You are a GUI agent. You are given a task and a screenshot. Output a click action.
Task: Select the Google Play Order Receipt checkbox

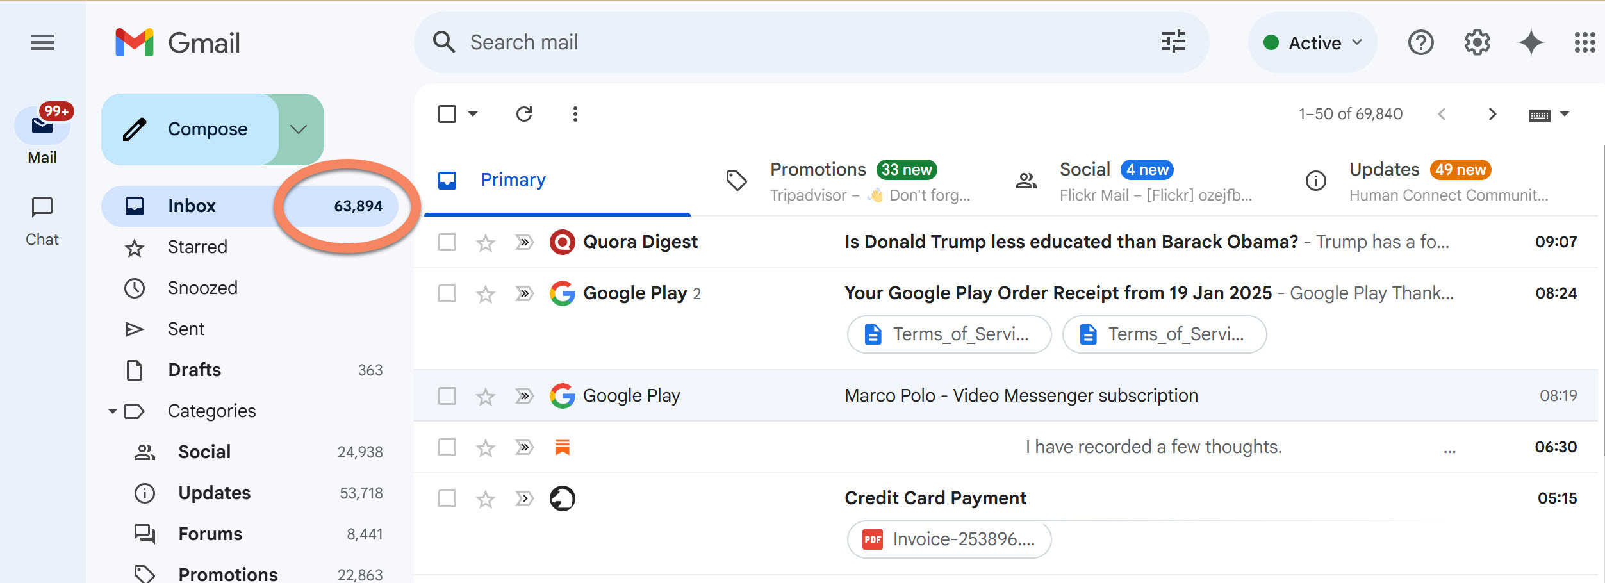coord(447,293)
